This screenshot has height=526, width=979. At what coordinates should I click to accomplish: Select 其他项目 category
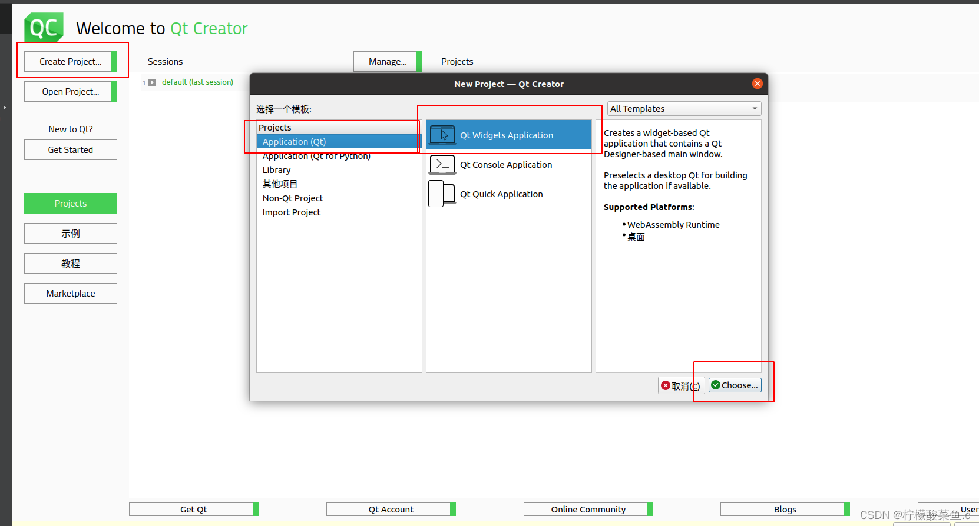tap(339, 184)
